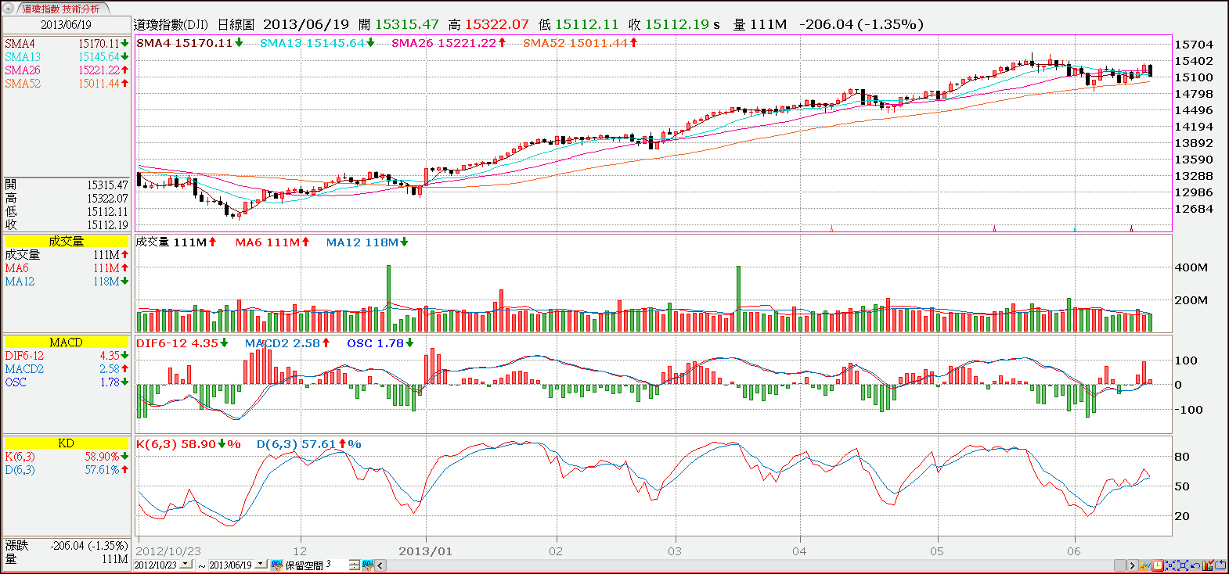Click the SMA4 label in the side panel
The image size is (1229, 574).
click(x=20, y=44)
